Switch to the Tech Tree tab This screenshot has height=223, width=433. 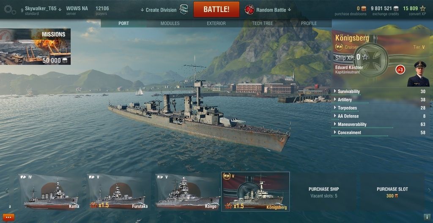(x=262, y=24)
